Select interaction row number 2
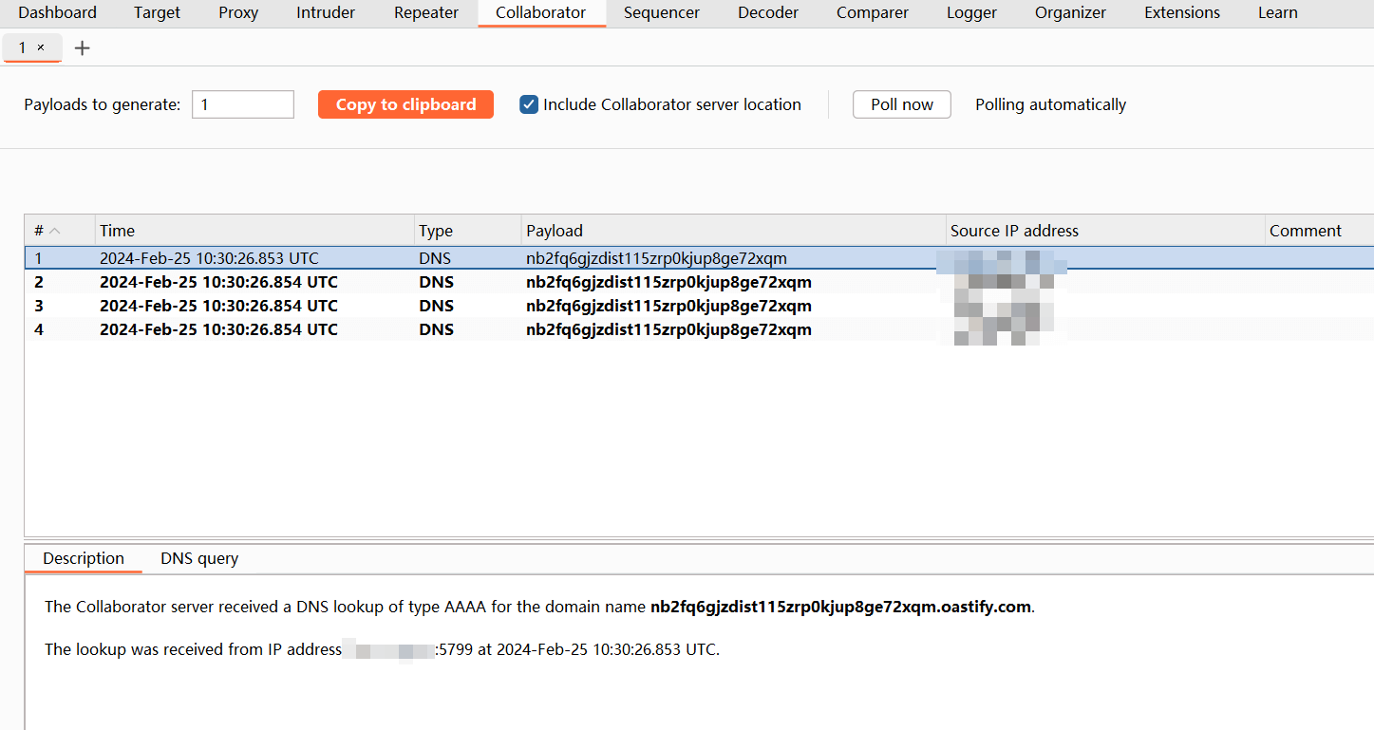Viewport: 1374px width, 730px height. pyautogui.click(x=699, y=282)
